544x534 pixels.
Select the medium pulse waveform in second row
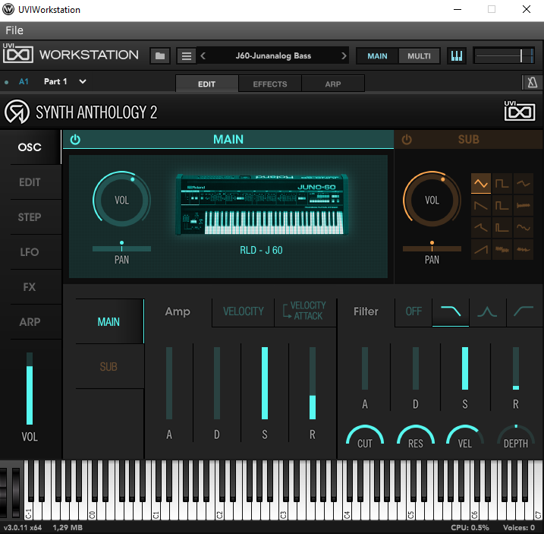coord(502,205)
